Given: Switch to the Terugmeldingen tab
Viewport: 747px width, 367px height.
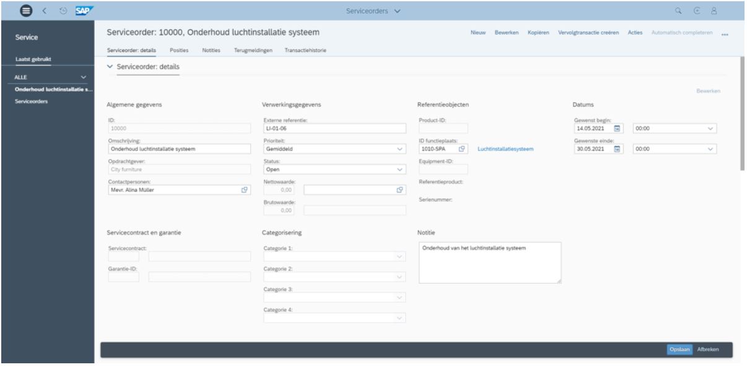Looking at the screenshot, I should pyautogui.click(x=253, y=50).
